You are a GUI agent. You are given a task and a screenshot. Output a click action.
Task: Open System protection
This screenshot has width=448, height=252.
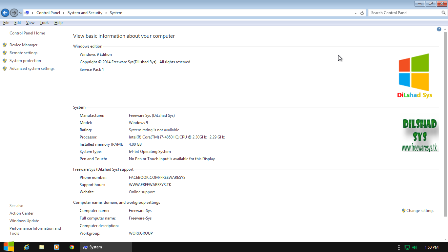pos(25,61)
